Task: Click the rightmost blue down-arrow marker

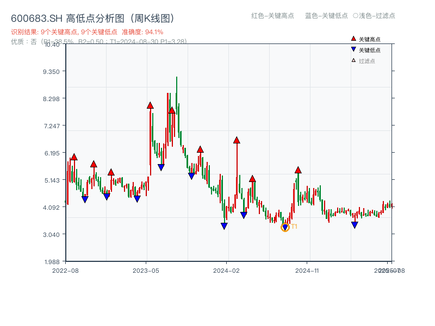Action: click(x=354, y=224)
